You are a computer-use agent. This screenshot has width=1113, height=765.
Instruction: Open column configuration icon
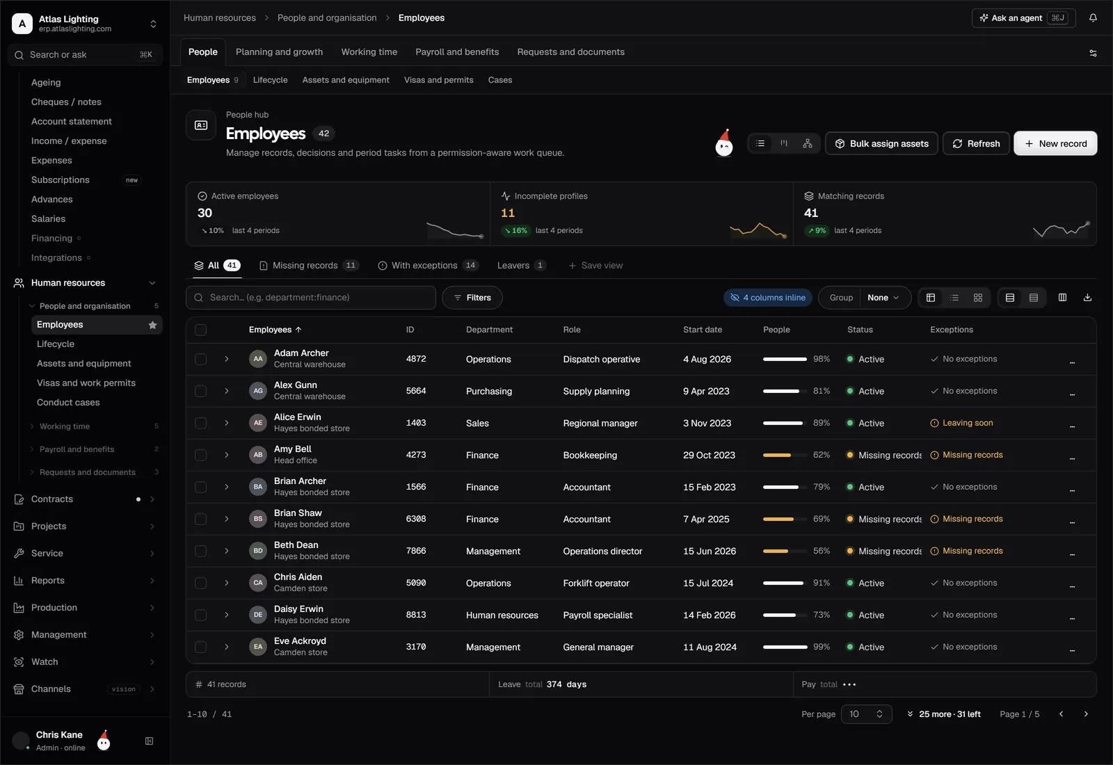point(1062,298)
